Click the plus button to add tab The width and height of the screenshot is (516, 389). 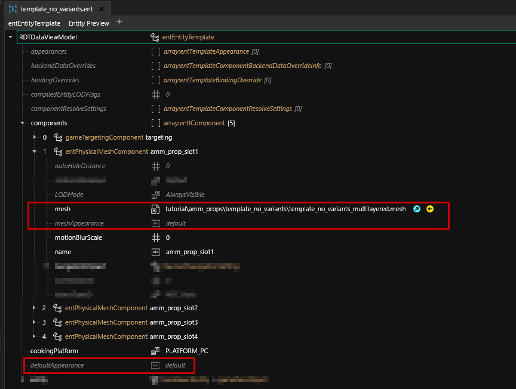(119, 22)
